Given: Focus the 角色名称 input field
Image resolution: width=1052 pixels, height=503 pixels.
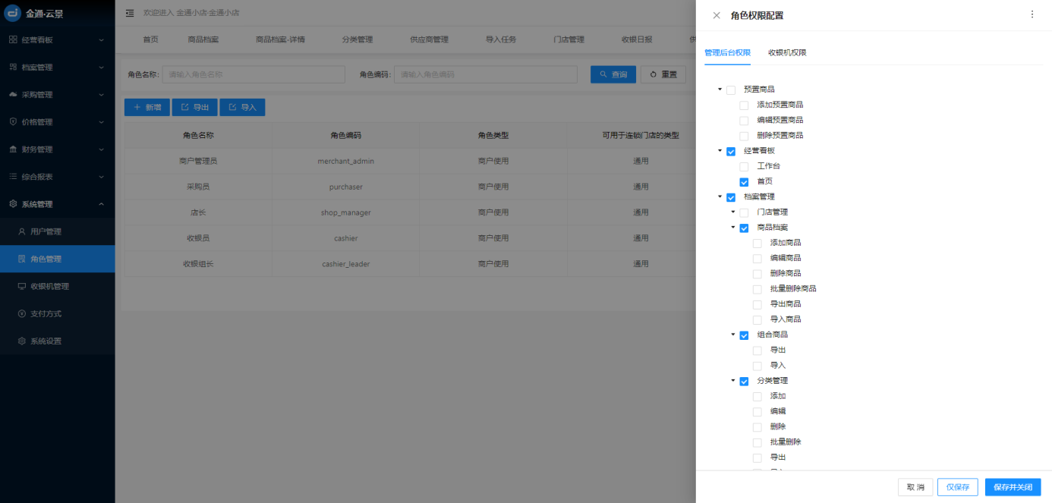Looking at the screenshot, I should click(x=254, y=74).
